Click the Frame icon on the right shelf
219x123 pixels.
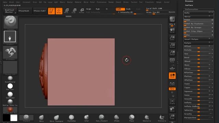click(x=172, y=102)
